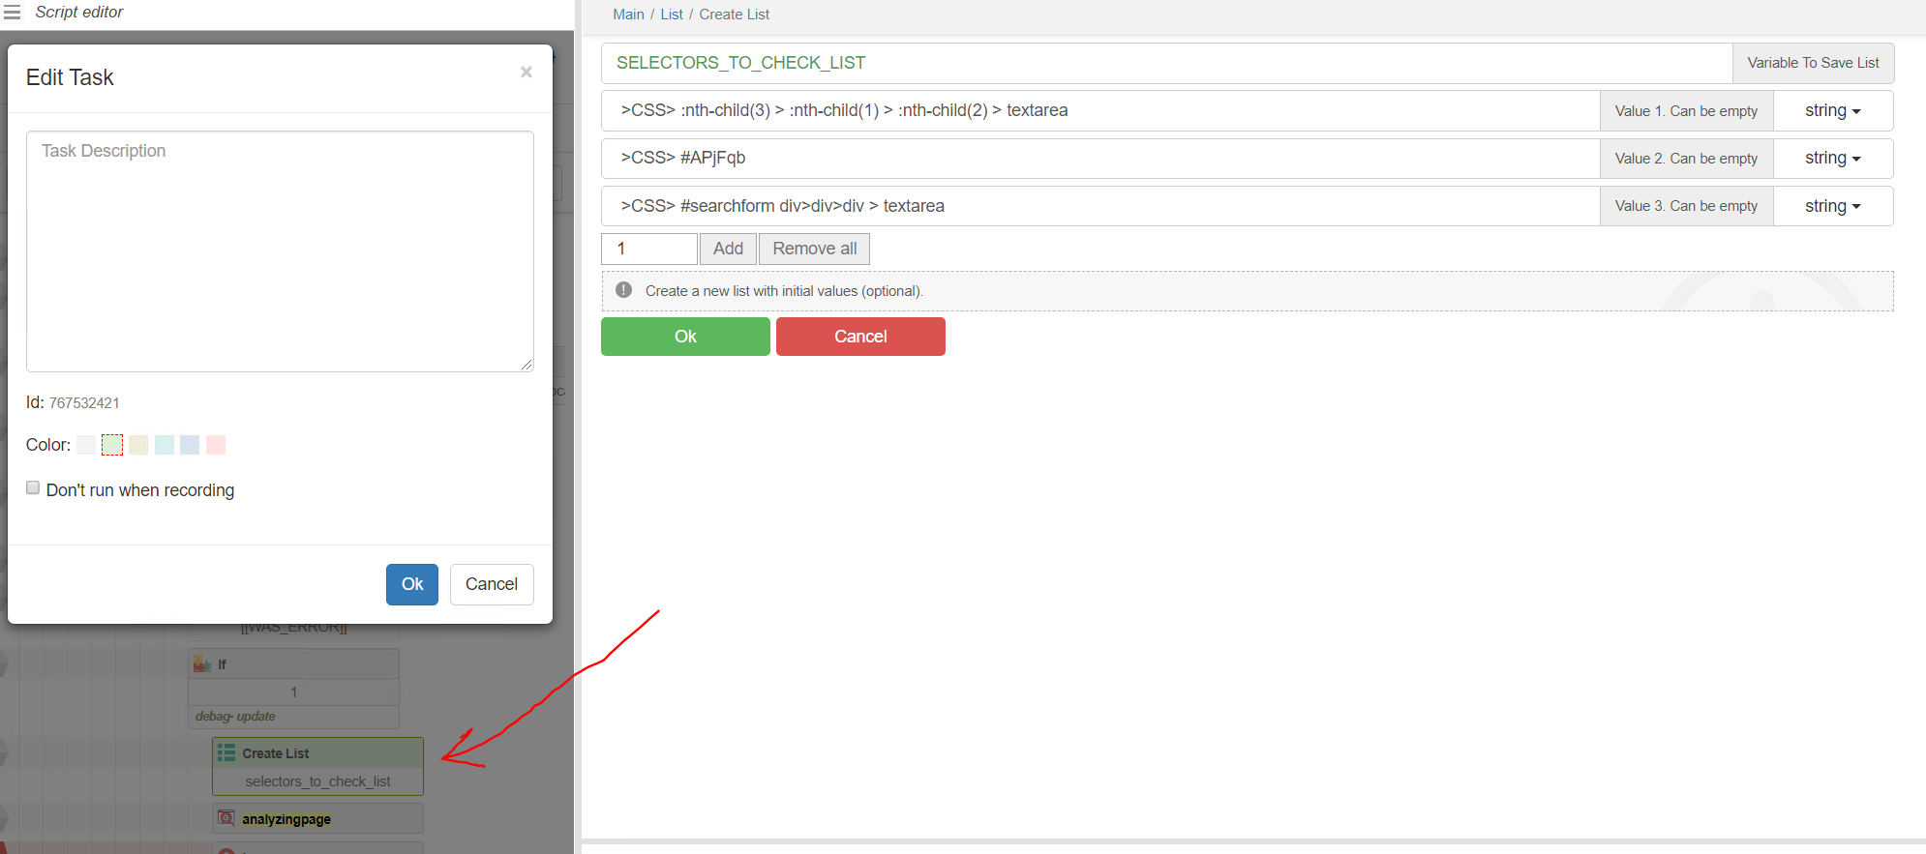Screen dimensions: 1926x854
Task: Click the info icon beside list description
Action: [x=624, y=290]
